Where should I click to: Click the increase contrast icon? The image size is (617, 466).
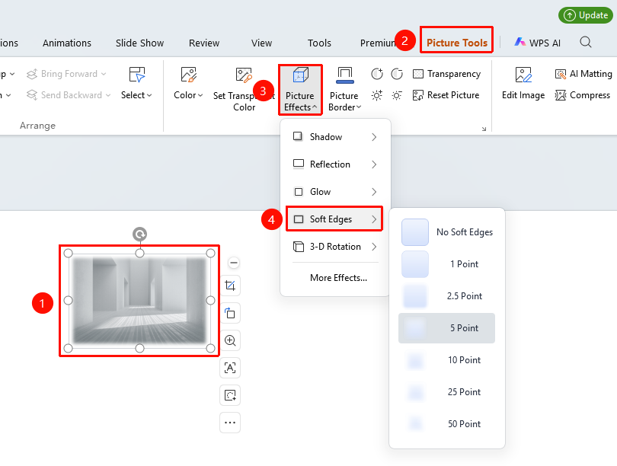click(377, 74)
